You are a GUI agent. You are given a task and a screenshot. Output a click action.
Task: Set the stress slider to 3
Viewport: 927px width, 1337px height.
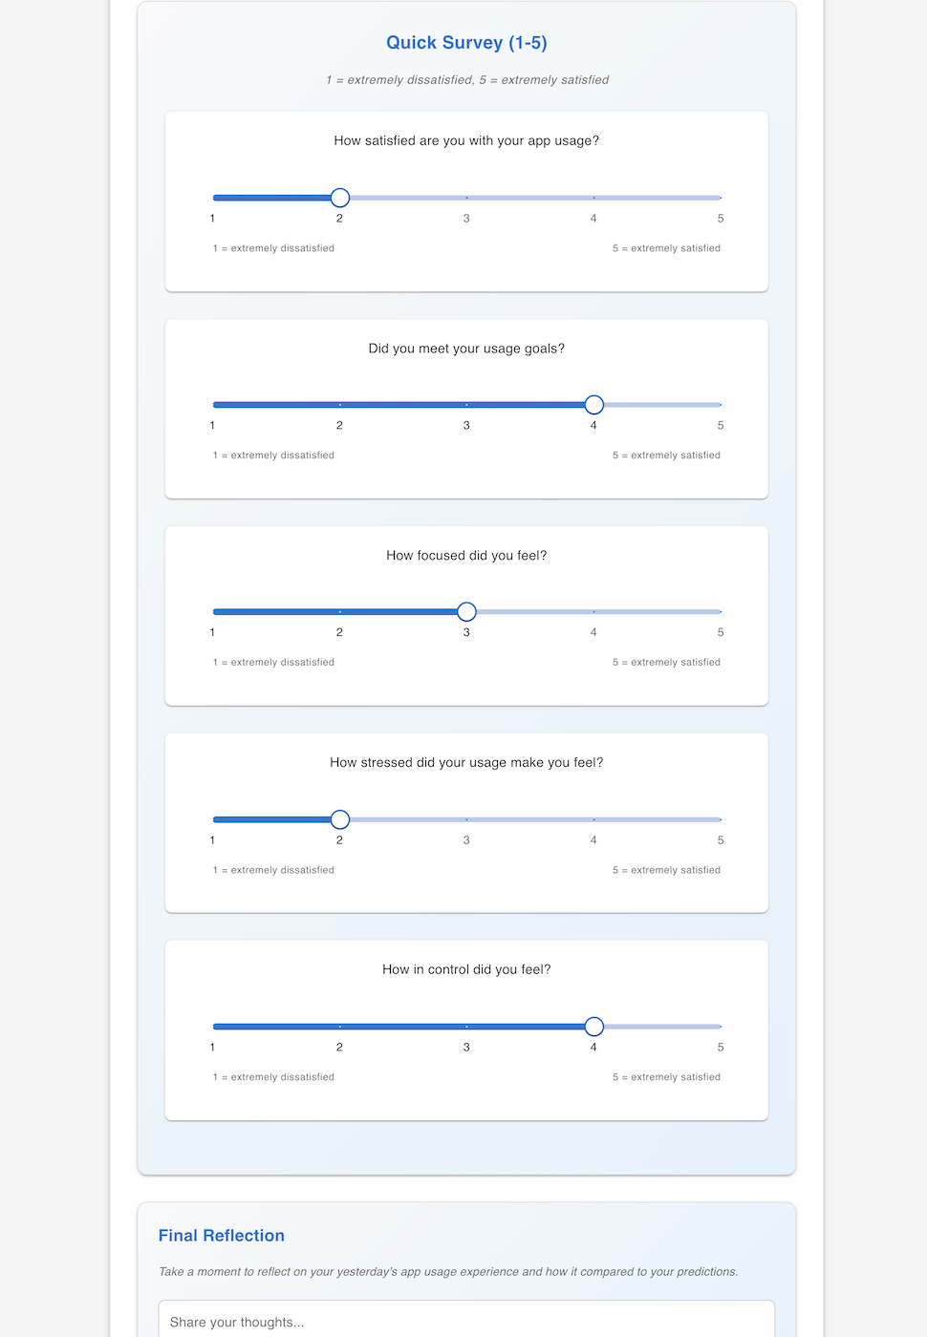(x=466, y=819)
